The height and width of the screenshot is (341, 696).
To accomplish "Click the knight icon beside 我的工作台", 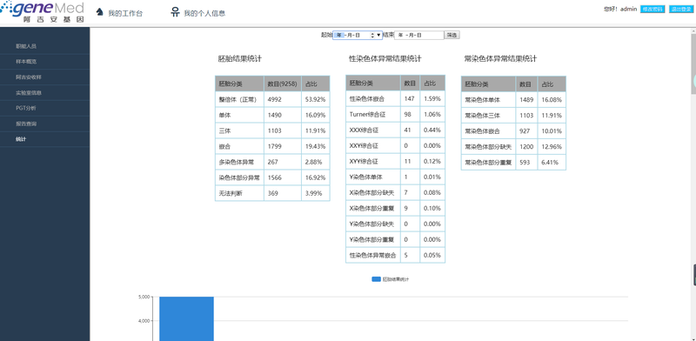I will pos(100,12).
